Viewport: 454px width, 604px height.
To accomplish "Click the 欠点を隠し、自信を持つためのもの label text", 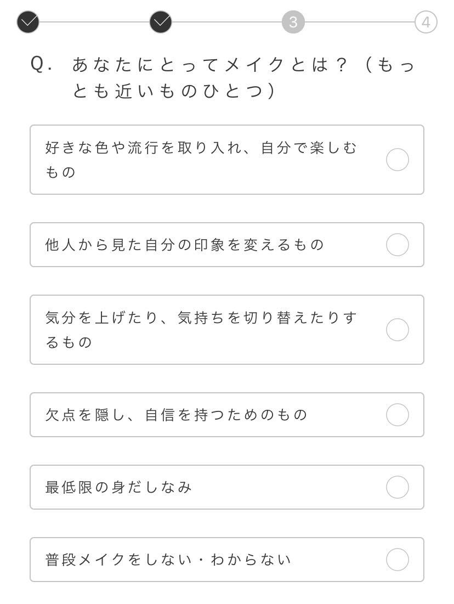I will click(177, 415).
